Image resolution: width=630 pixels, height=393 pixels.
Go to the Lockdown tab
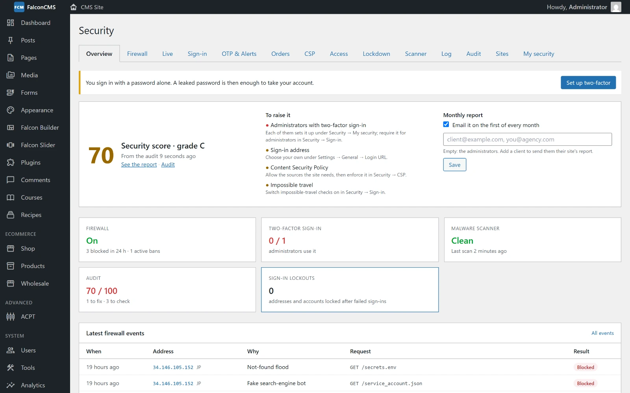click(376, 54)
